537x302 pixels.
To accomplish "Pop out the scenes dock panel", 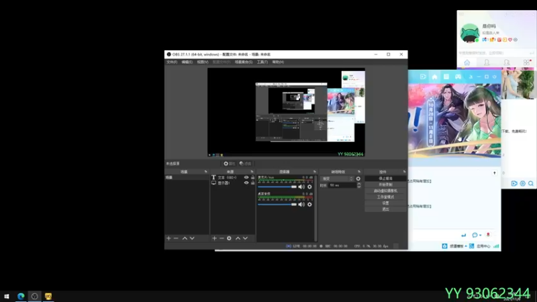I will pos(206,172).
